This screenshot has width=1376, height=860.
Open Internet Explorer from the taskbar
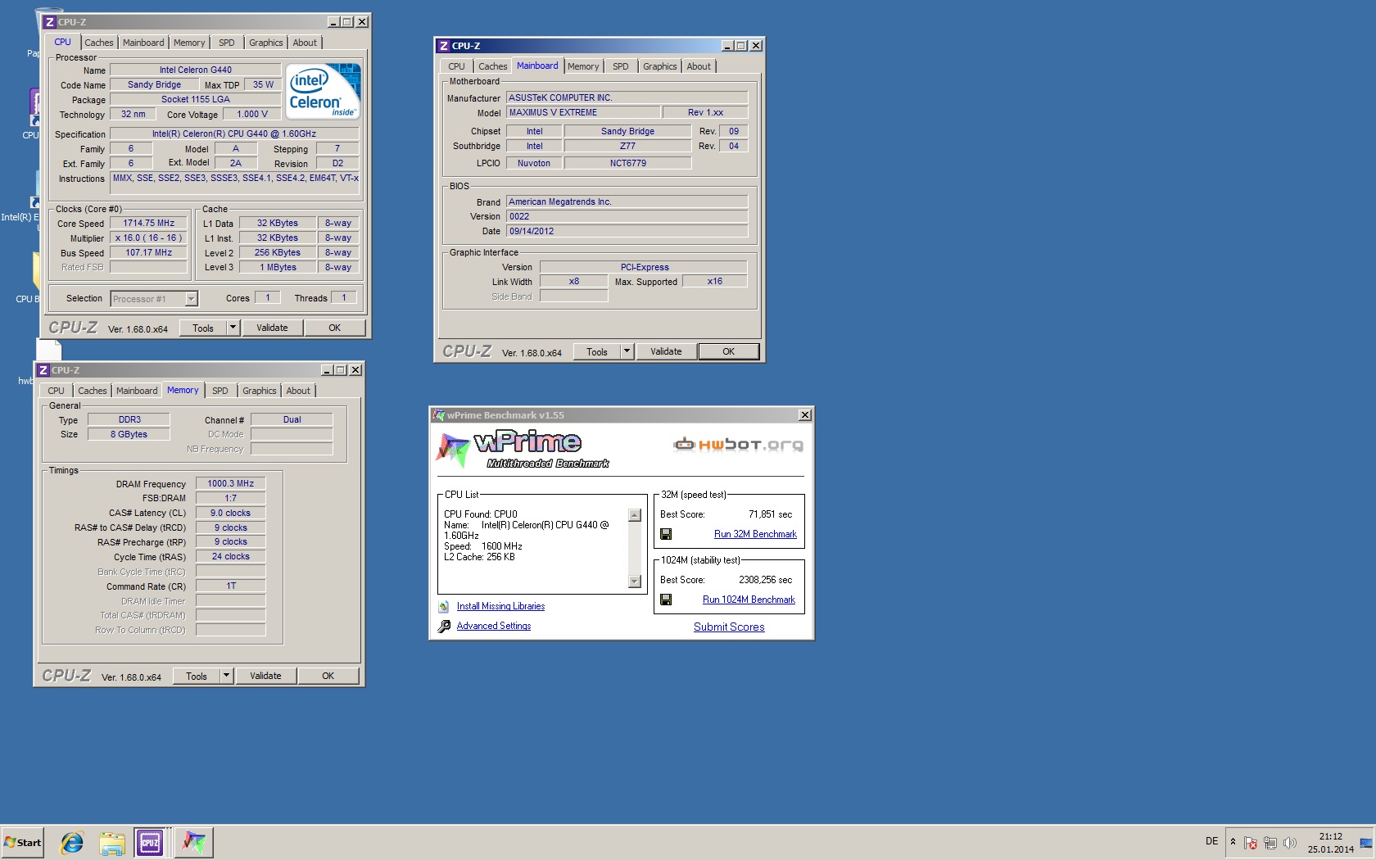[x=72, y=842]
